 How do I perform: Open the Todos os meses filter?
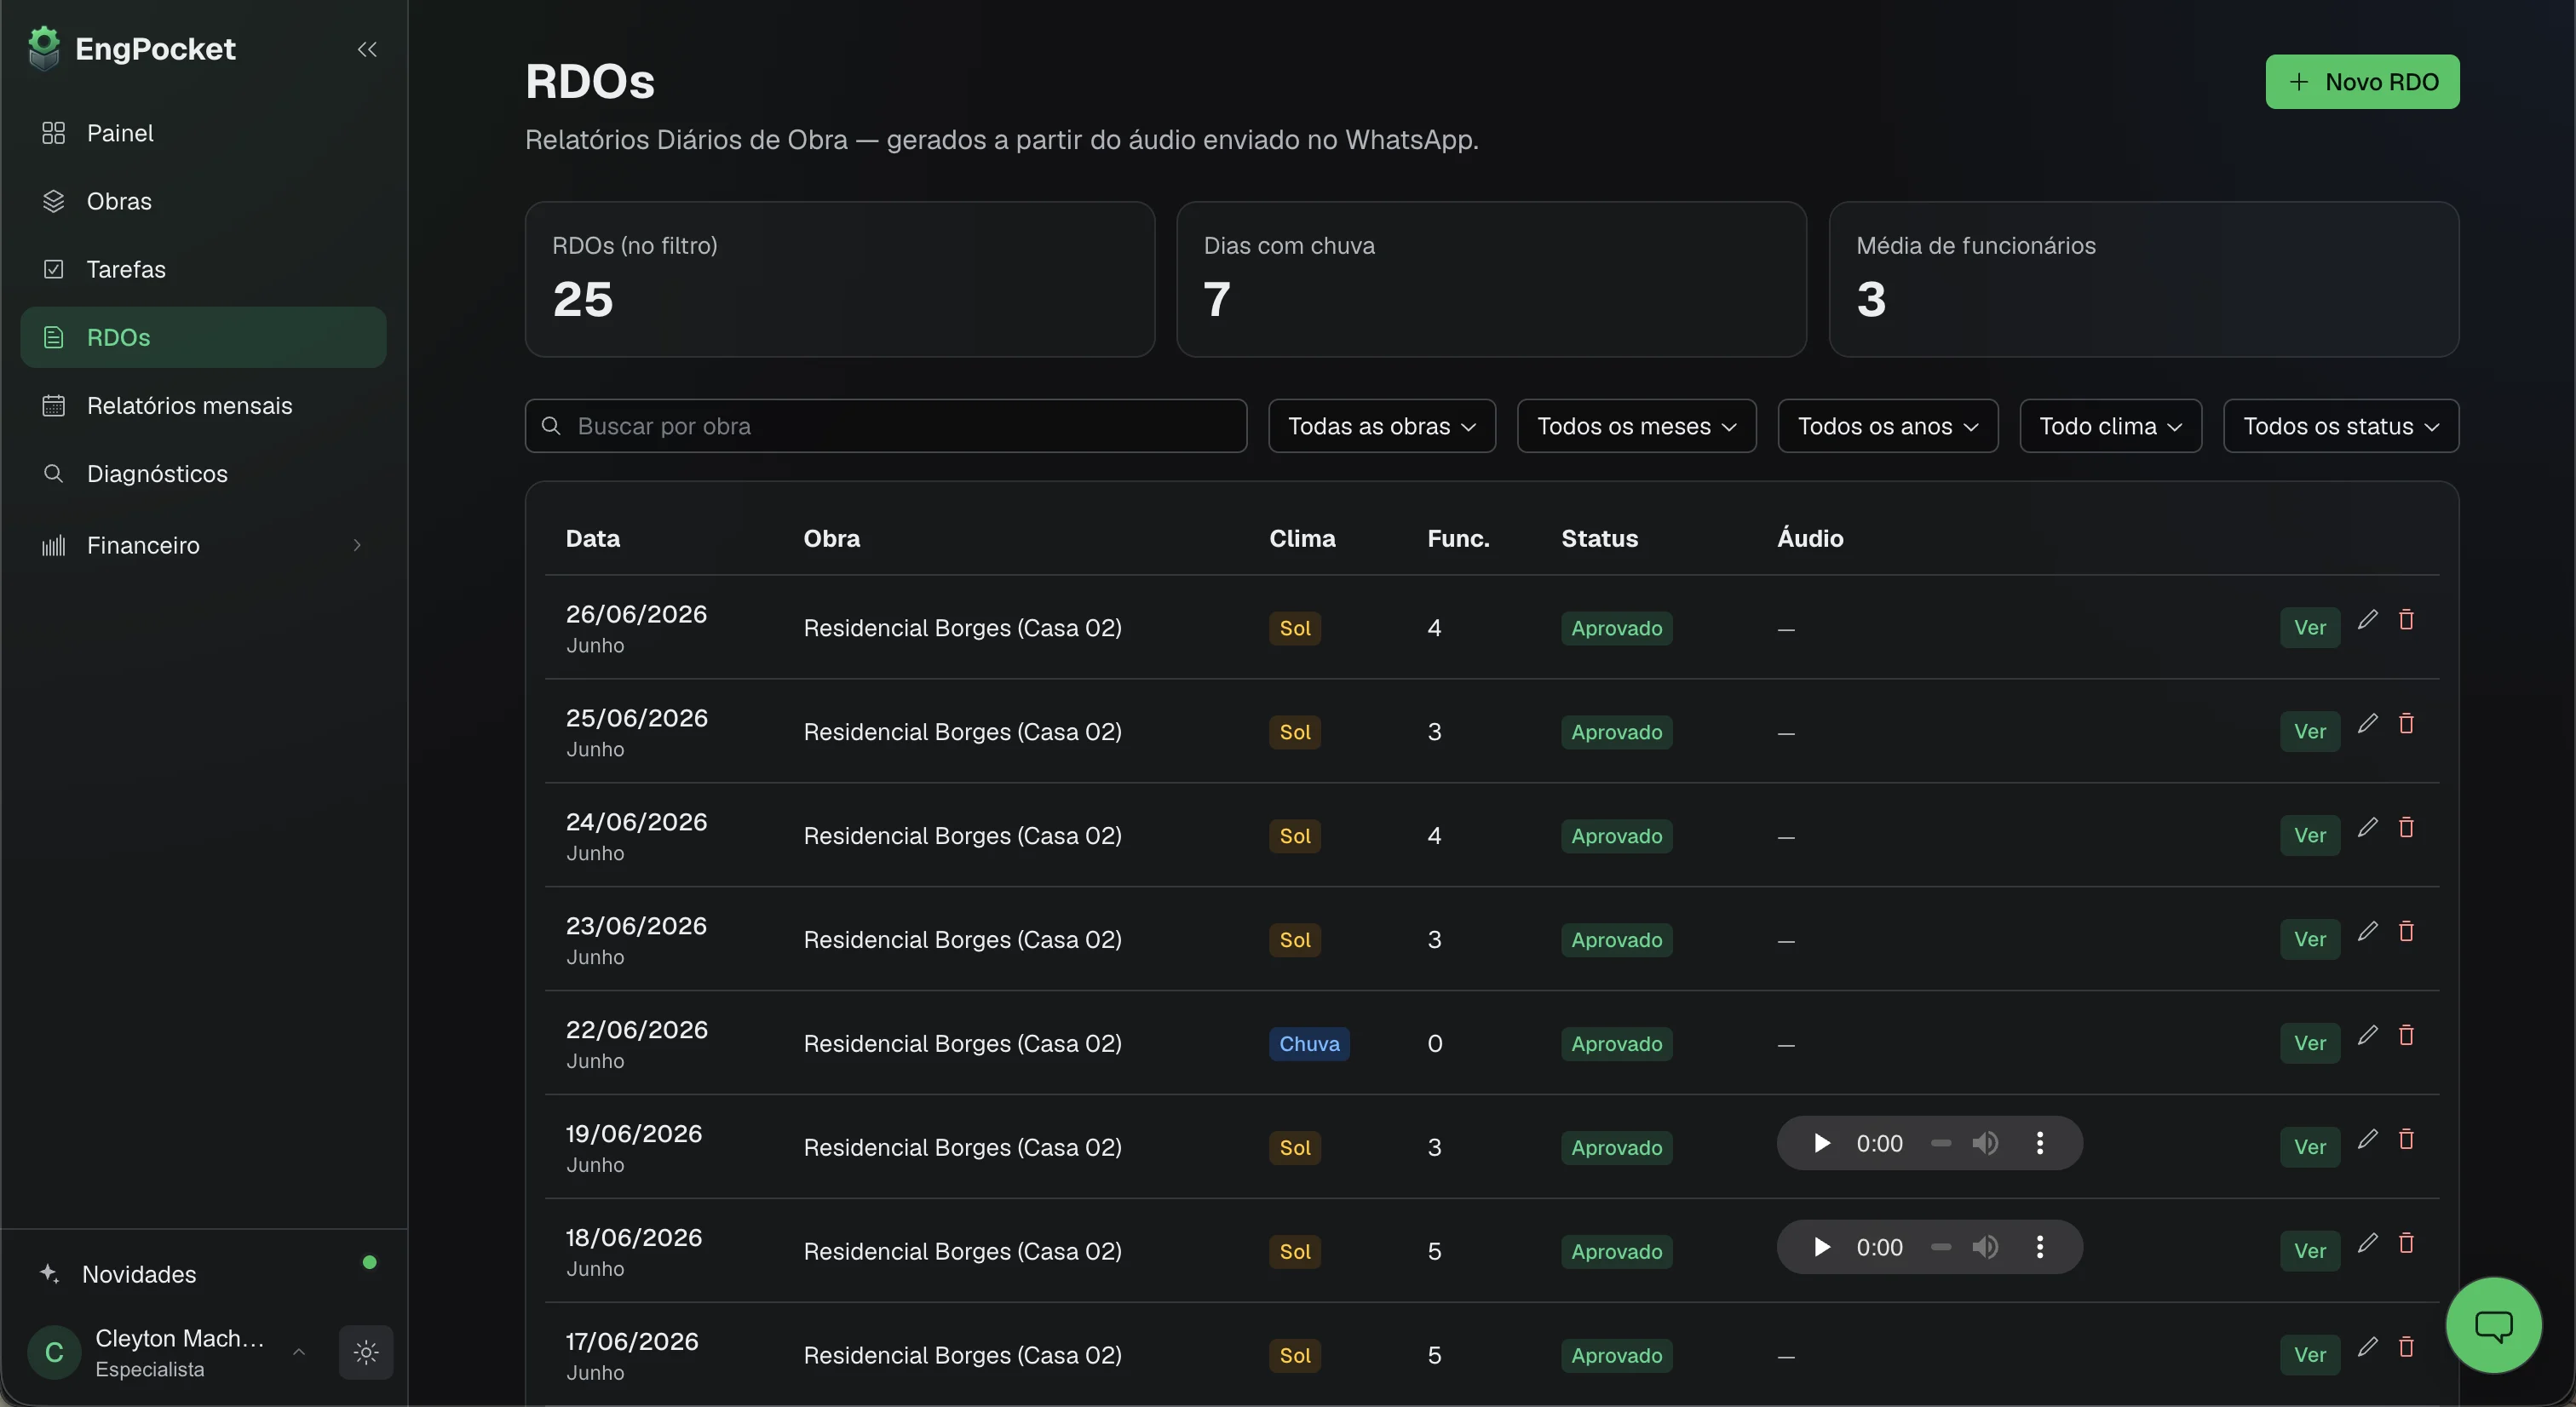coord(1636,426)
